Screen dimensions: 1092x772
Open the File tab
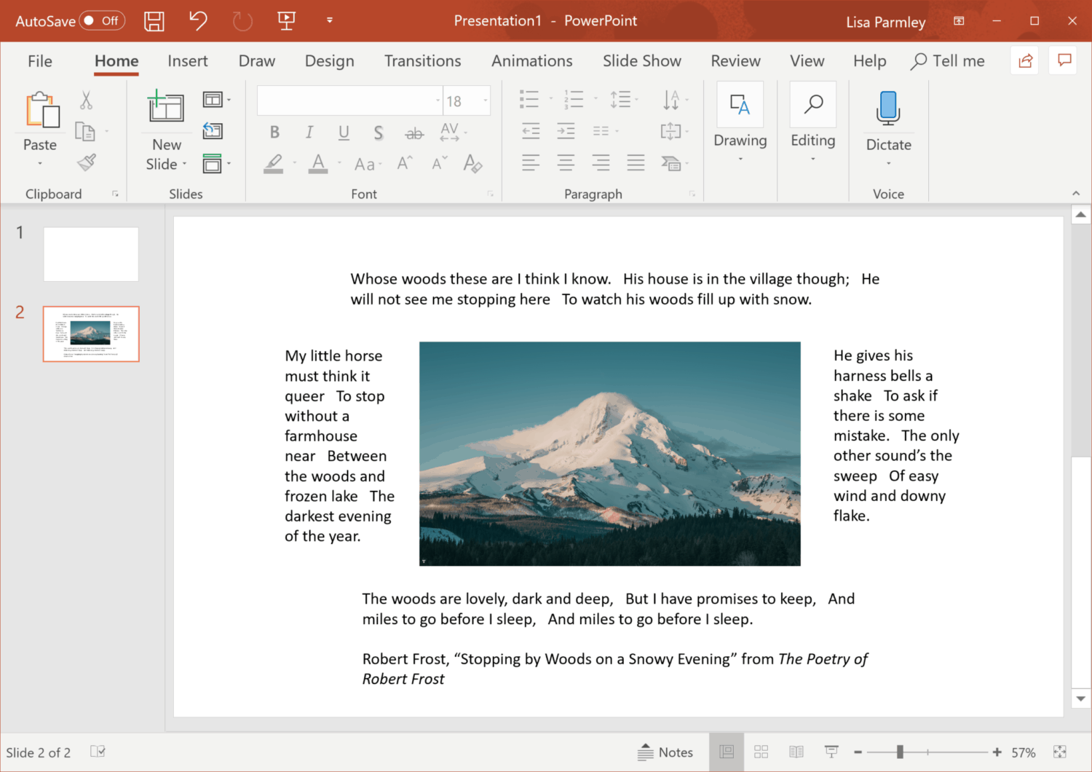coord(40,61)
